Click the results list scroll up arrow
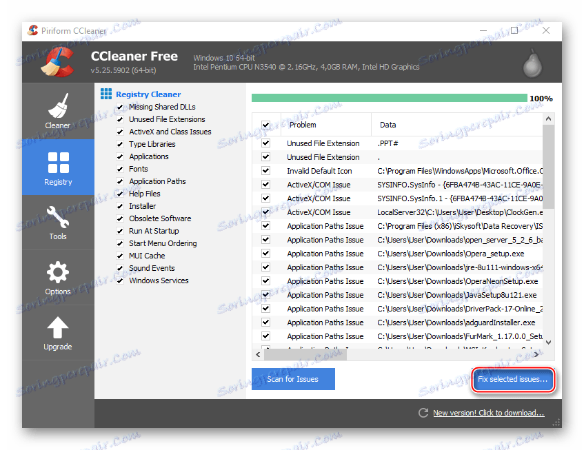 tap(548, 119)
